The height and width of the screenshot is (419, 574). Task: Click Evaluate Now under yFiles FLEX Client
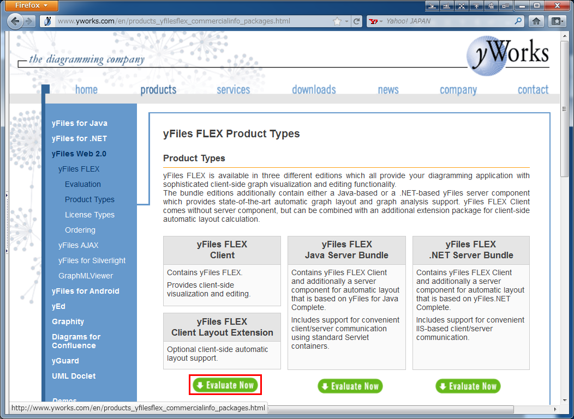[225, 385]
